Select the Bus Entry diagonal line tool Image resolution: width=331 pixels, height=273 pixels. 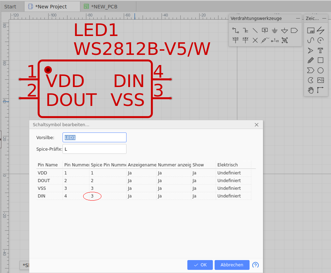255,30
